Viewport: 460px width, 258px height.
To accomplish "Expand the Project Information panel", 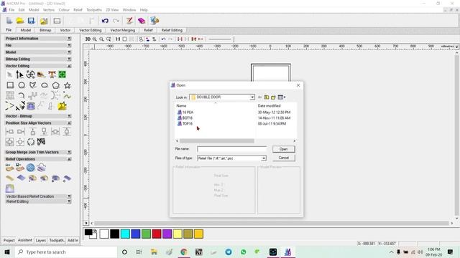I will tap(69, 38).
